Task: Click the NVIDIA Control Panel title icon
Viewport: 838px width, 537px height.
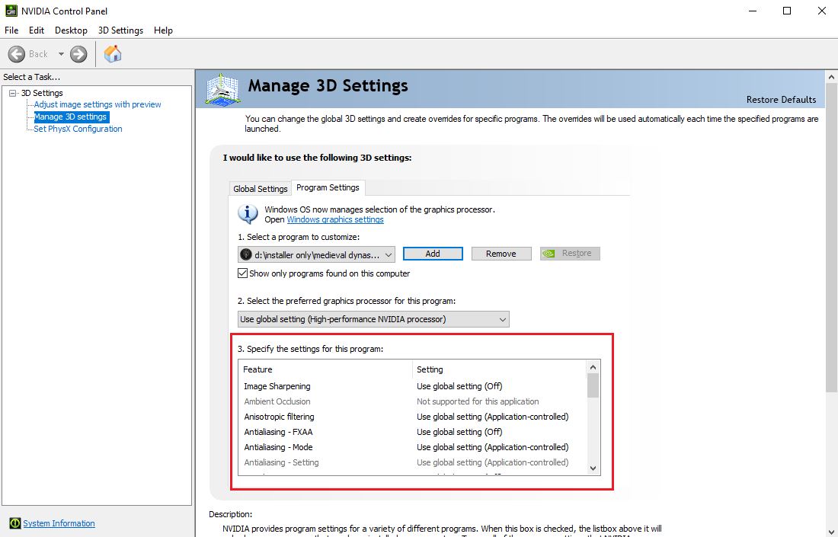Action: 8,11
